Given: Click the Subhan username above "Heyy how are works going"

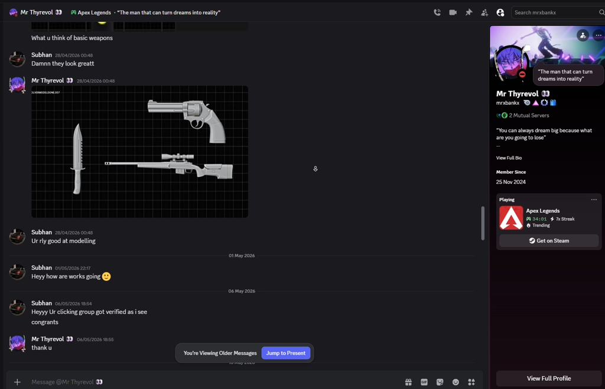Looking at the screenshot, I should pos(42,267).
